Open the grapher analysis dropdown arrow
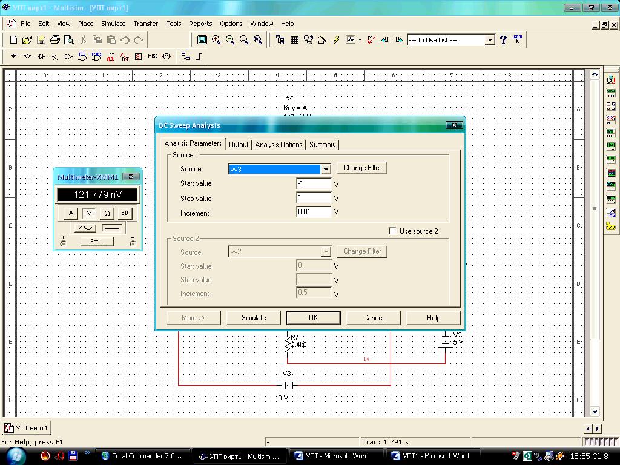Viewport: 620px width, 465px height. click(360, 40)
